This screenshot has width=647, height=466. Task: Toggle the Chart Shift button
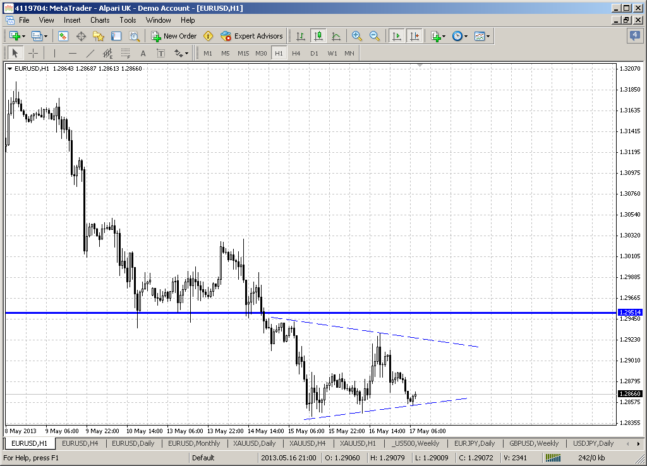pos(414,36)
